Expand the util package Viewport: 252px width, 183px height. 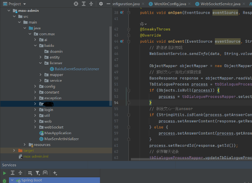point(35,115)
